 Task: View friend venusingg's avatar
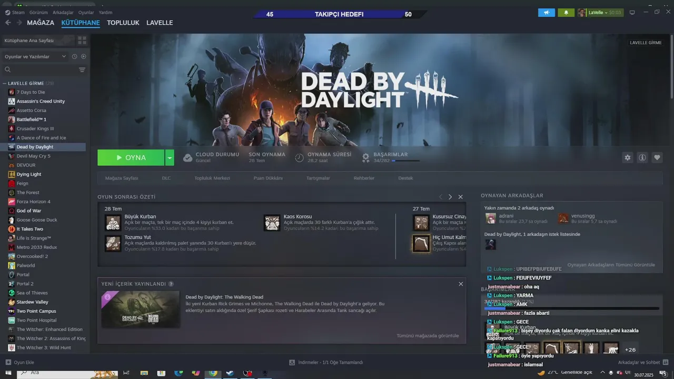tap(564, 218)
